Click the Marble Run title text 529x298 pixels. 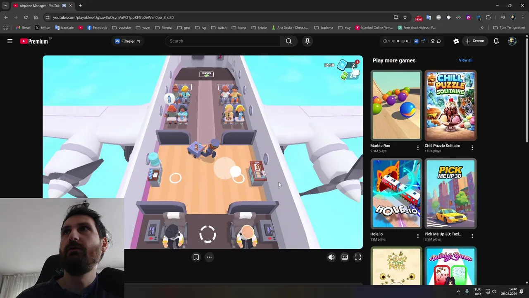click(x=380, y=146)
